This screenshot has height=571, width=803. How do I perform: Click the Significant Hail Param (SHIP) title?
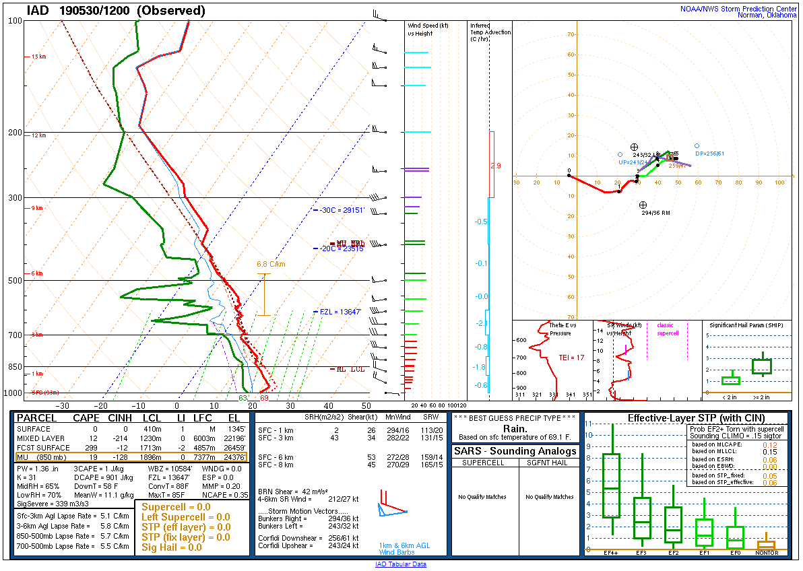tap(746, 325)
